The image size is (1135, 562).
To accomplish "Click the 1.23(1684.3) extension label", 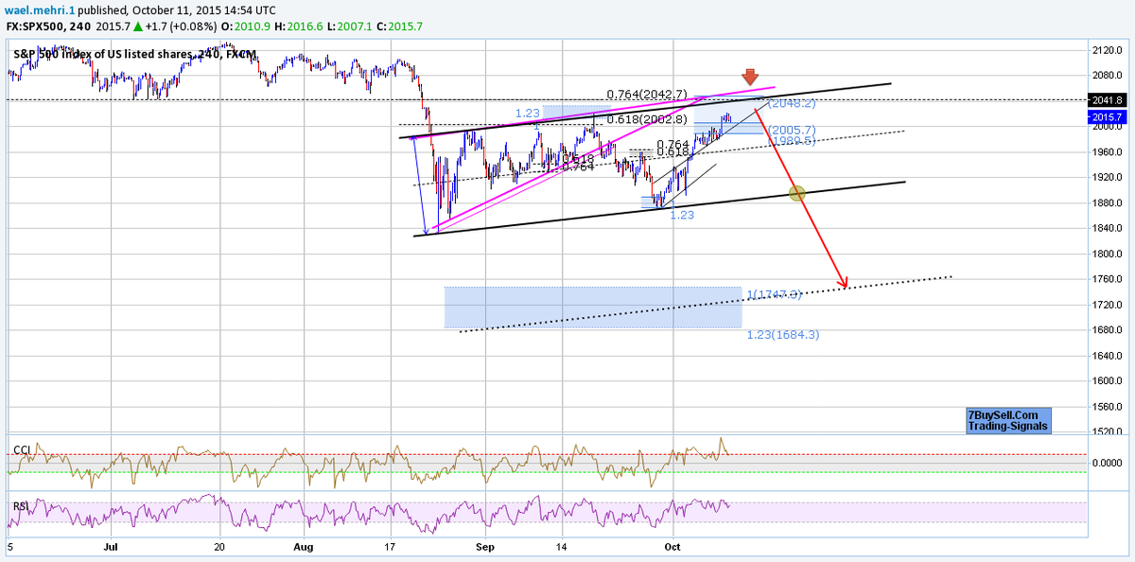I will pos(782,334).
